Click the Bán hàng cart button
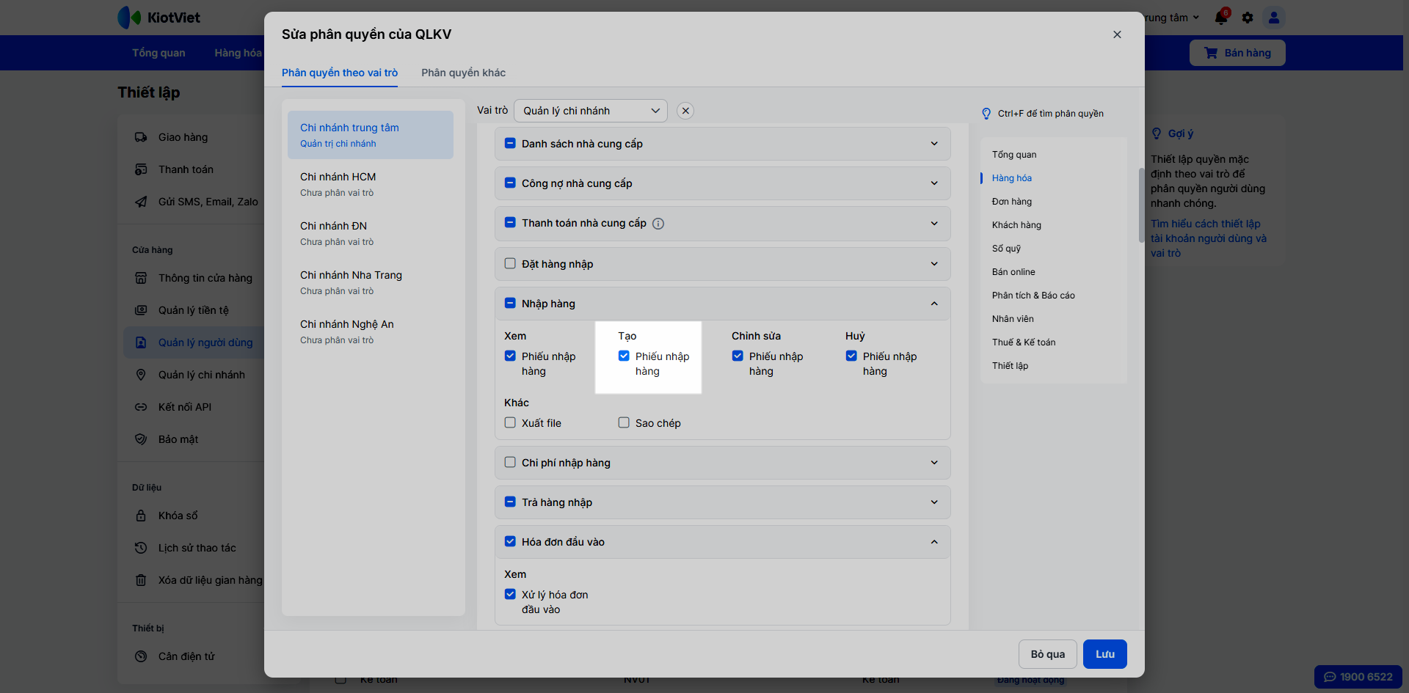The height and width of the screenshot is (693, 1409). [1237, 53]
